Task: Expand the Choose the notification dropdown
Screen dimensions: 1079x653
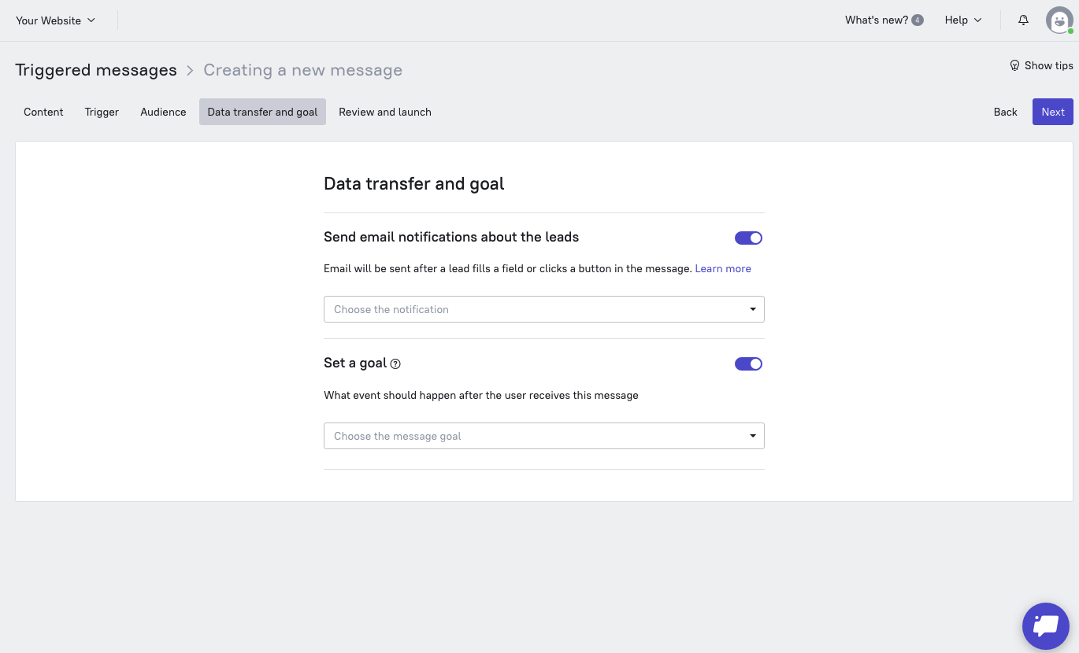Action: point(543,309)
